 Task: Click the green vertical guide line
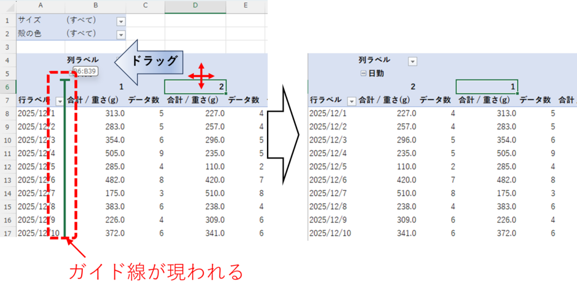[x=65, y=157]
